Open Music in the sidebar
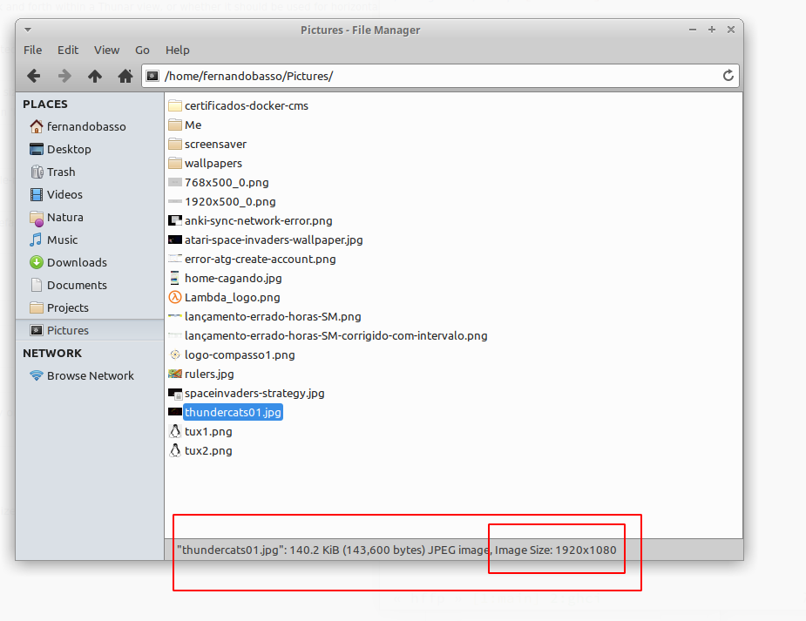806x621 pixels. [90, 240]
